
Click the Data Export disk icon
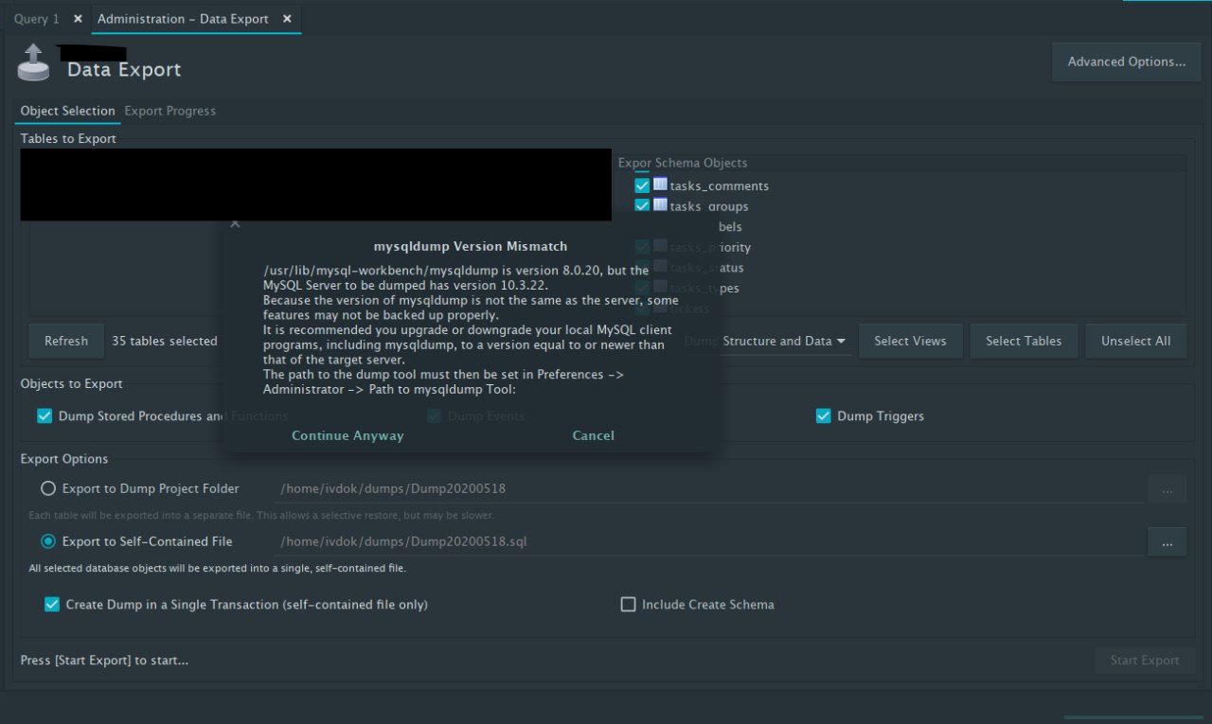click(34, 62)
